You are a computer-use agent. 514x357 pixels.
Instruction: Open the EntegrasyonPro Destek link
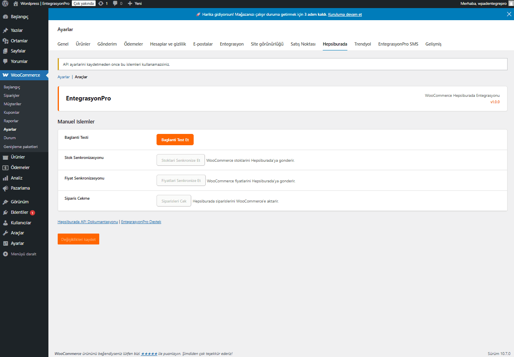(141, 222)
